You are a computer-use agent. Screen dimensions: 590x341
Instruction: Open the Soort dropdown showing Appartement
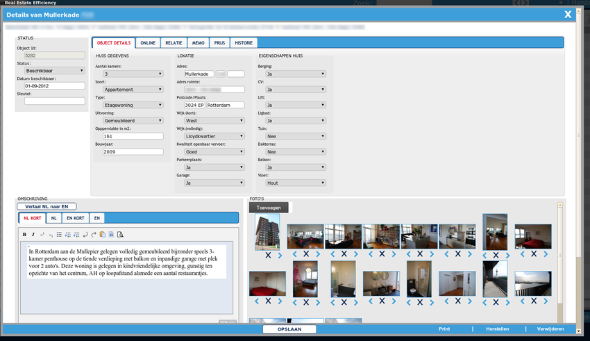[133, 90]
